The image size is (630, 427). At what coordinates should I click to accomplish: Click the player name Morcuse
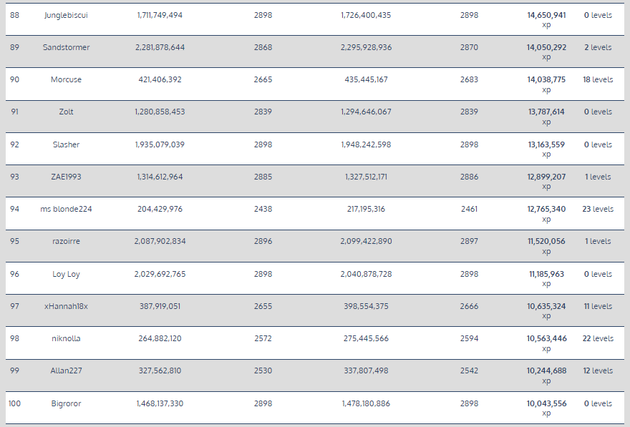[66, 79]
